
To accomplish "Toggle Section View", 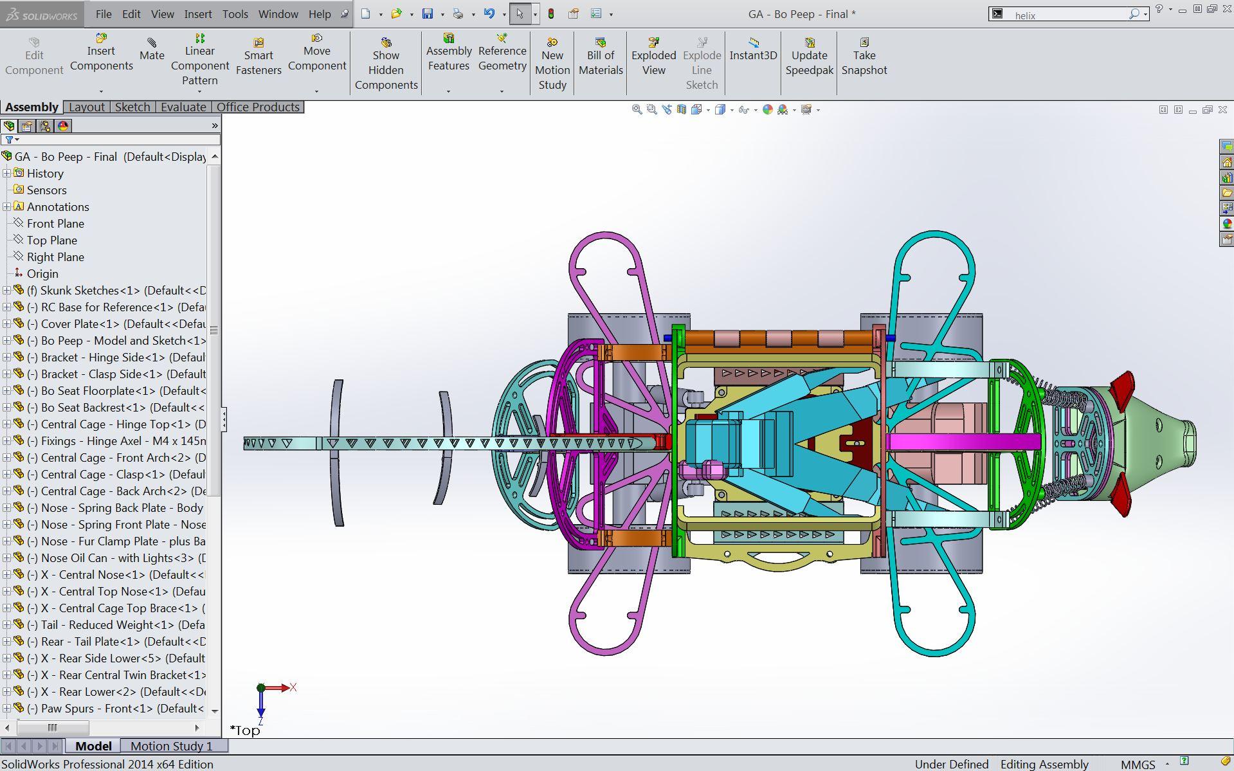I will point(681,109).
